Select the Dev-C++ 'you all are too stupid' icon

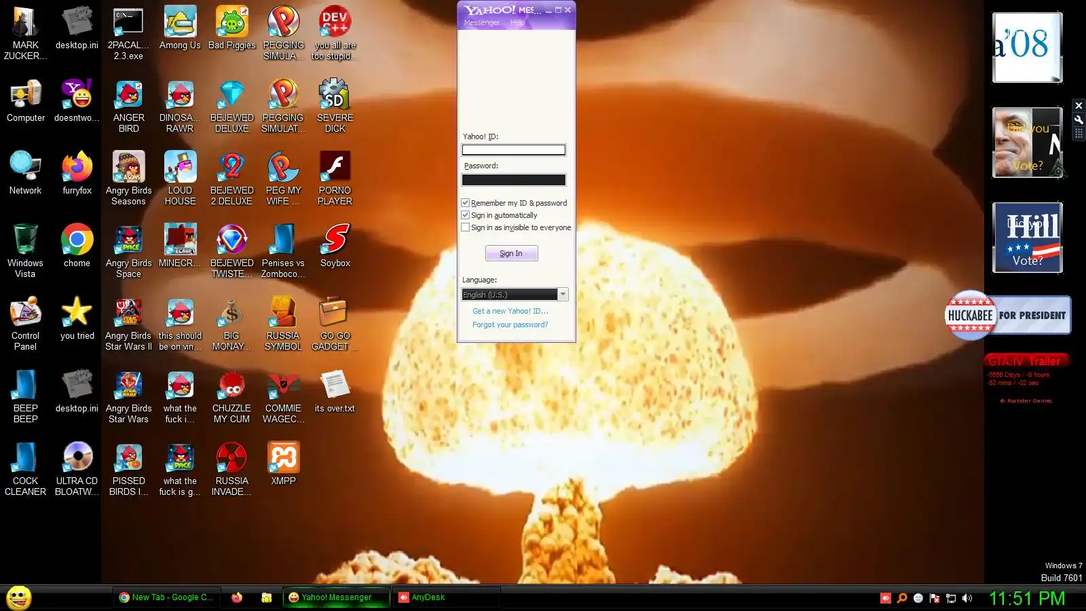pyautogui.click(x=335, y=33)
